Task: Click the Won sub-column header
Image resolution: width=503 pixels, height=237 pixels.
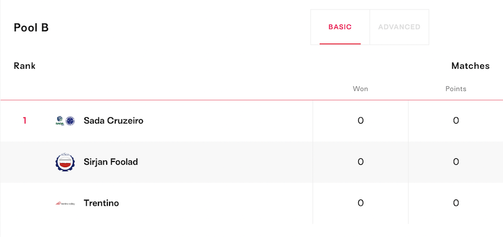Action: point(360,89)
